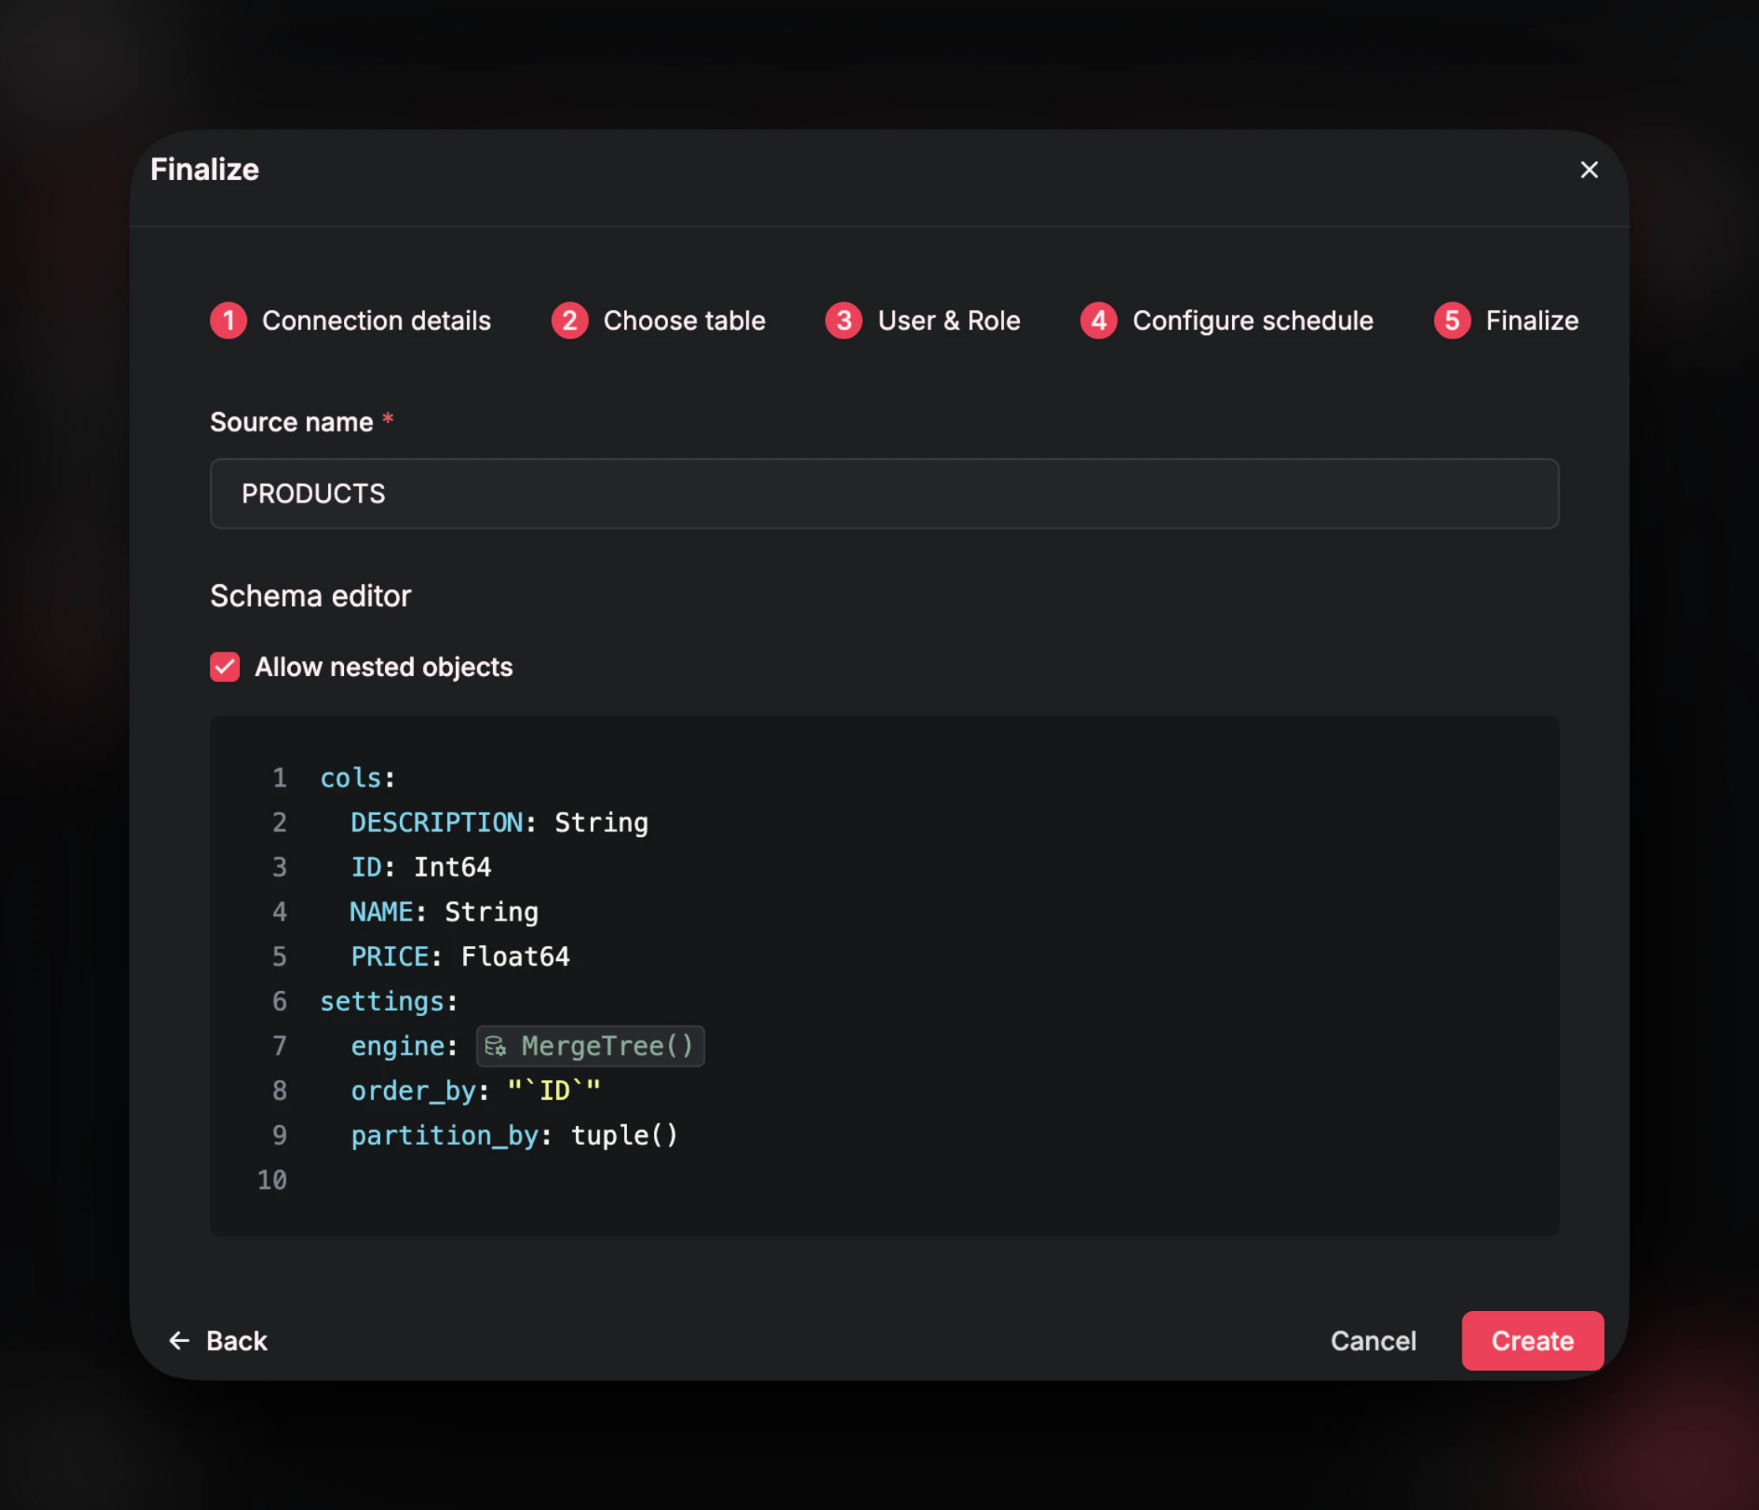Click the partition_by tuple() value
Viewport: 1759px width, 1510px height.
pyautogui.click(x=624, y=1135)
